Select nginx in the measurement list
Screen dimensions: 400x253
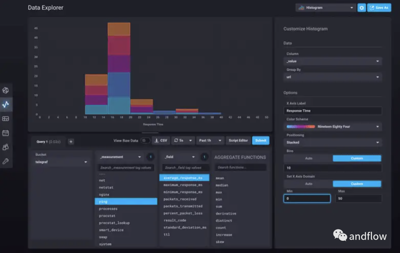coord(104,194)
